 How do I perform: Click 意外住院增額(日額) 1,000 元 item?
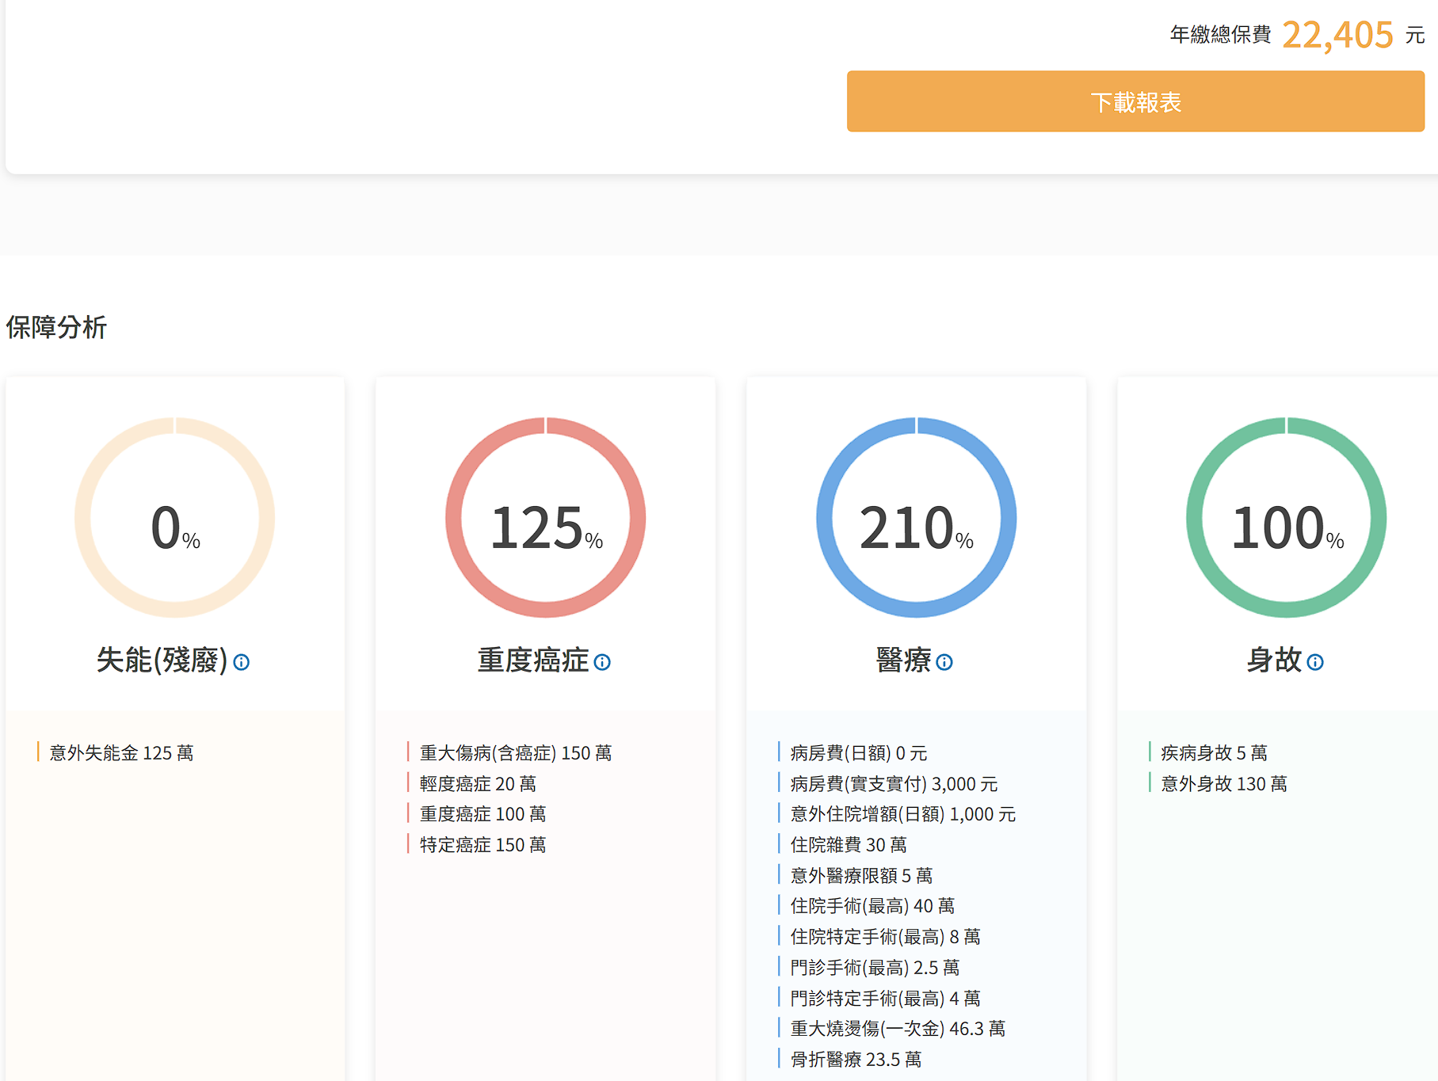[x=902, y=814]
